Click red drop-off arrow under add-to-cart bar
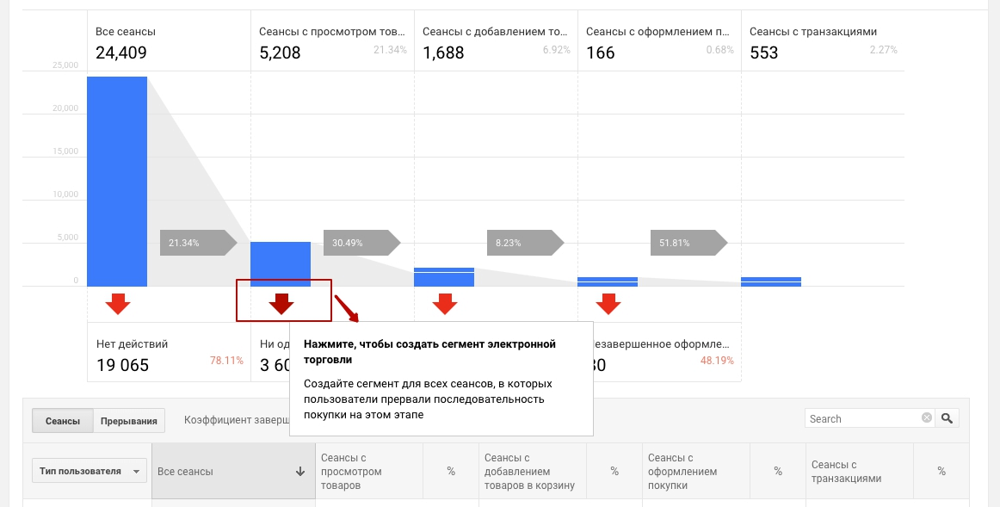The width and height of the screenshot is (1000, 507). 445,303
